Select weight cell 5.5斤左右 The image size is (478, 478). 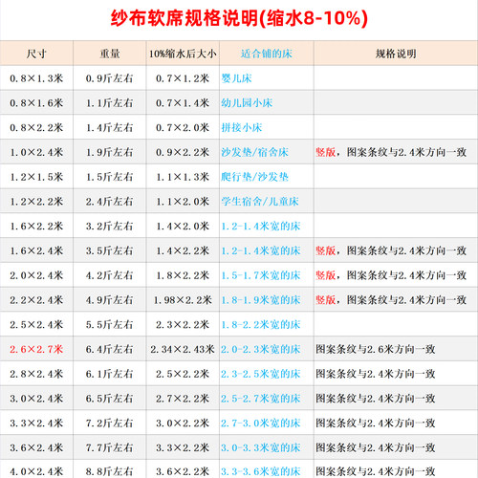[109, 324]
